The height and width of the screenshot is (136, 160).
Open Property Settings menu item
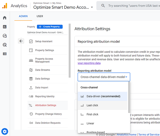click(48, 50)
